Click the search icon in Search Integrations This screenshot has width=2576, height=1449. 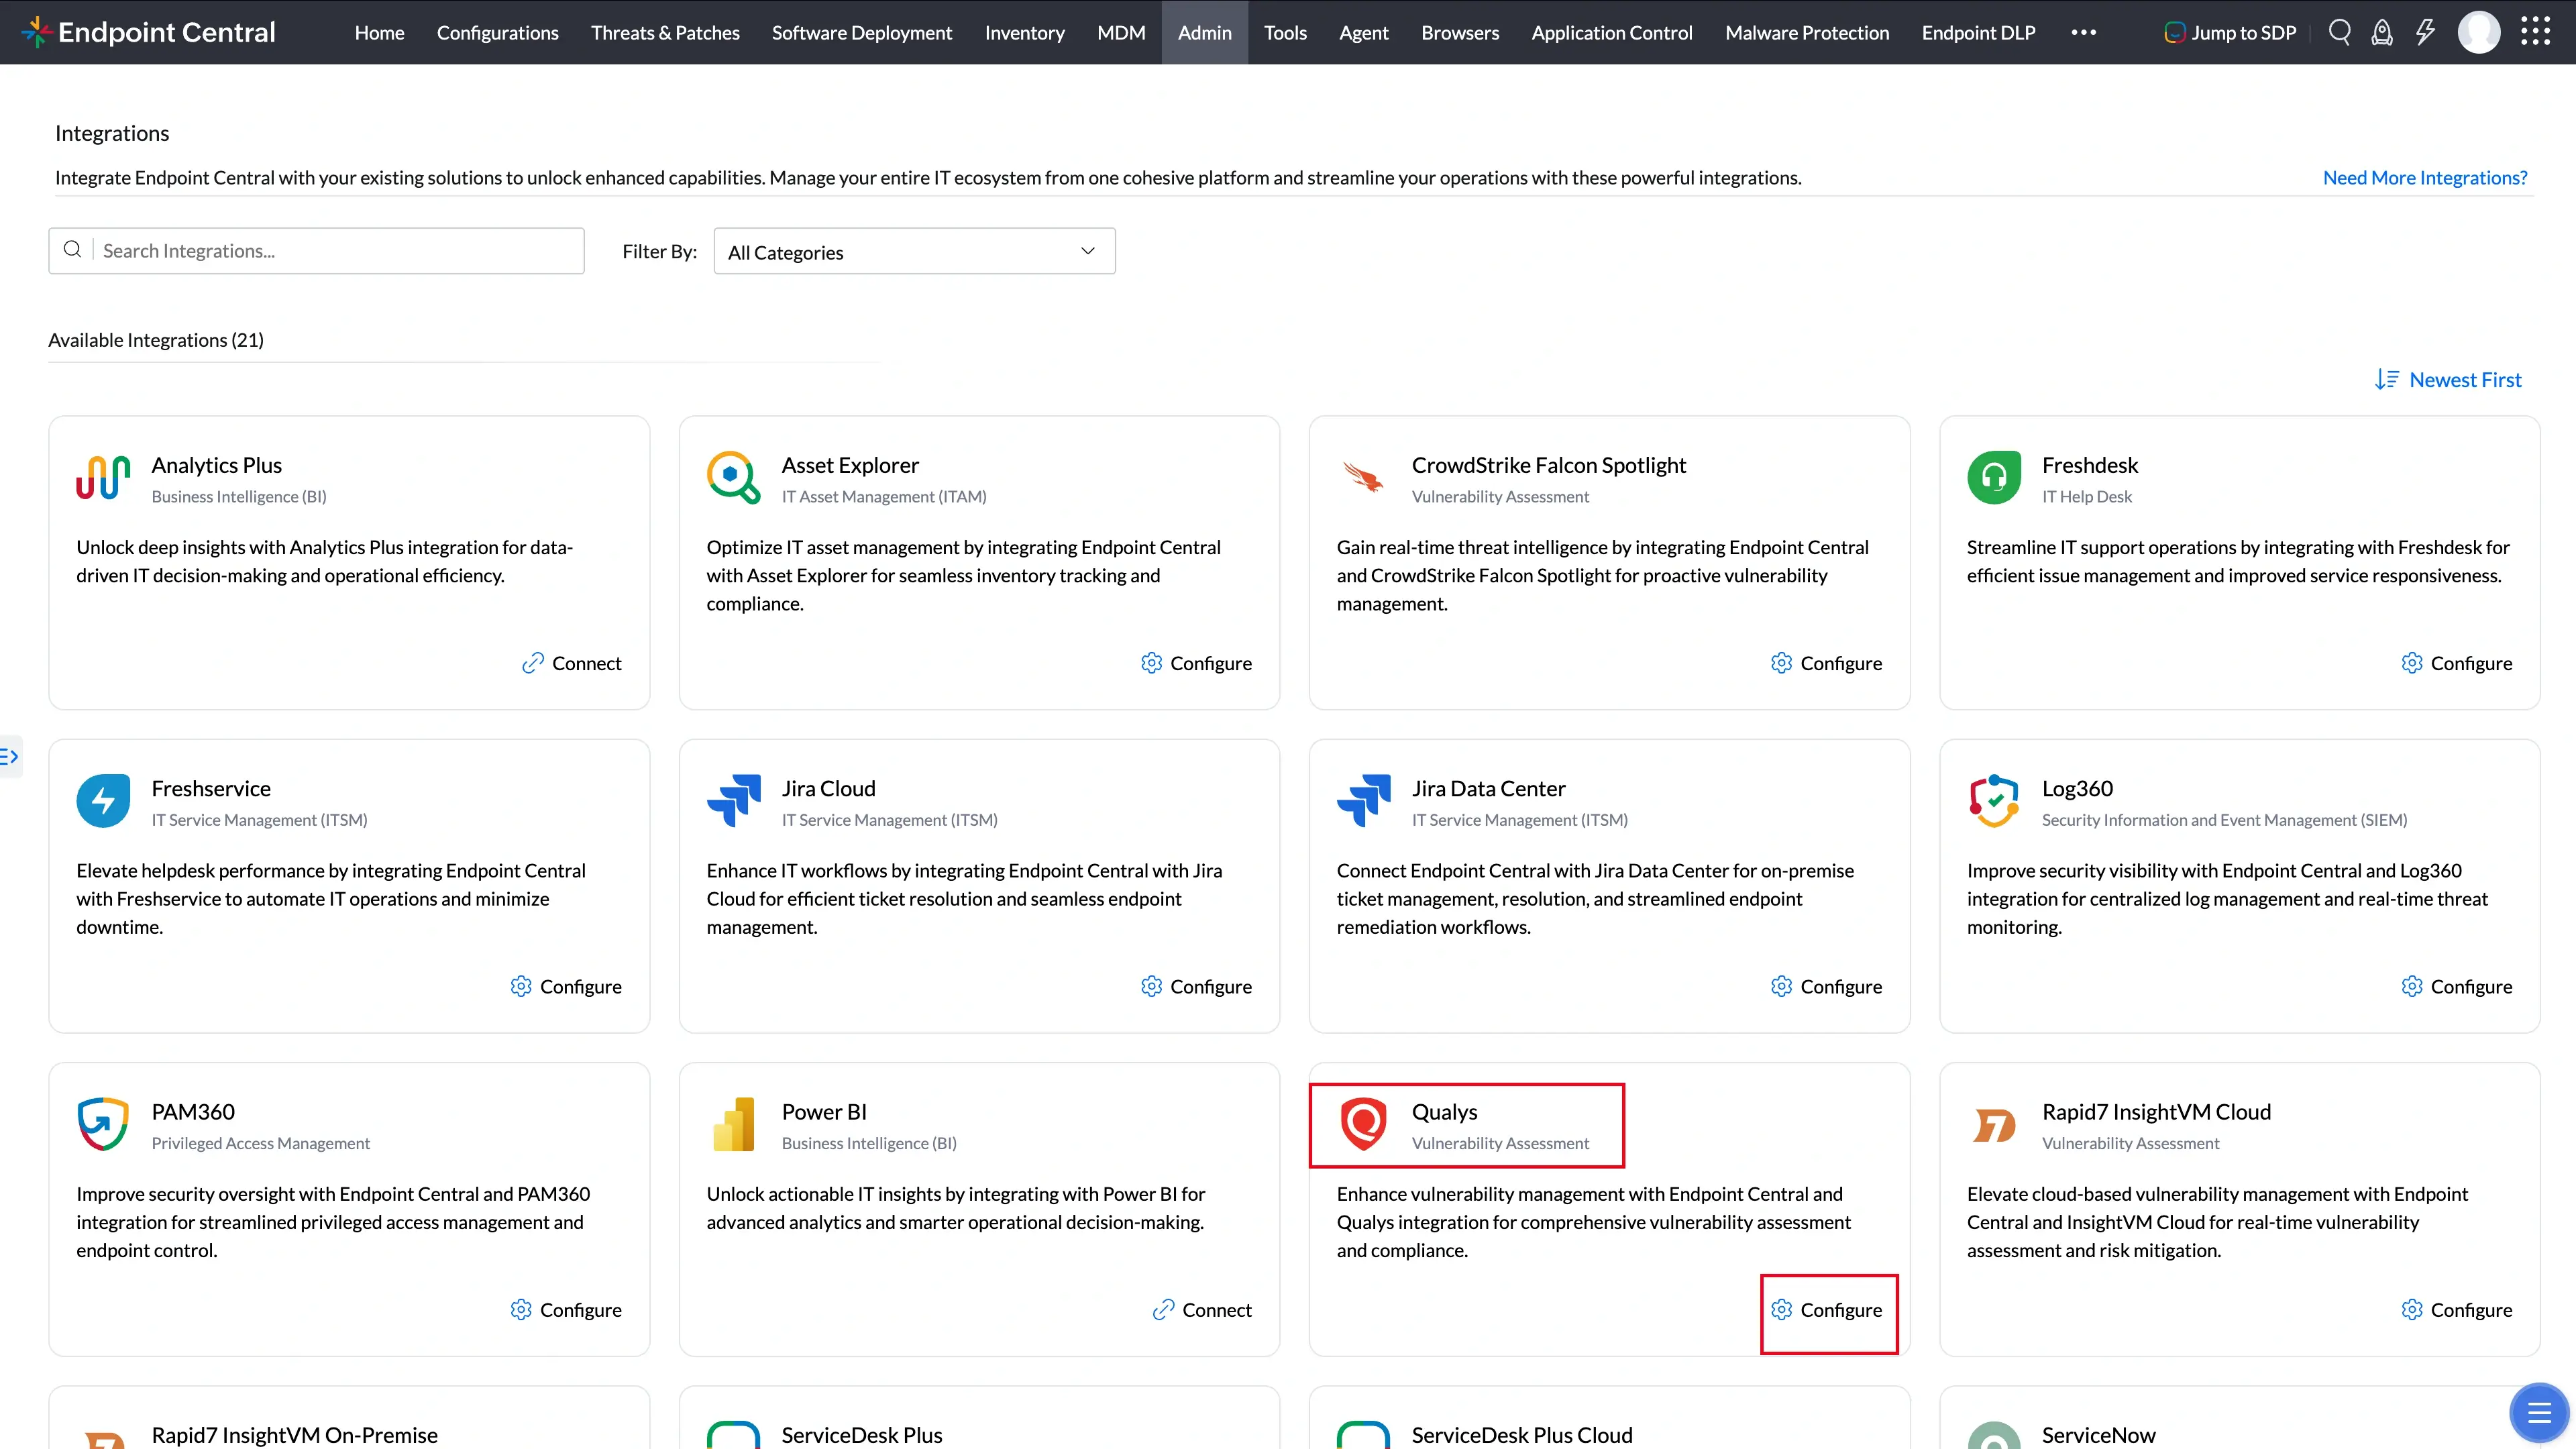tap(72, 249)
